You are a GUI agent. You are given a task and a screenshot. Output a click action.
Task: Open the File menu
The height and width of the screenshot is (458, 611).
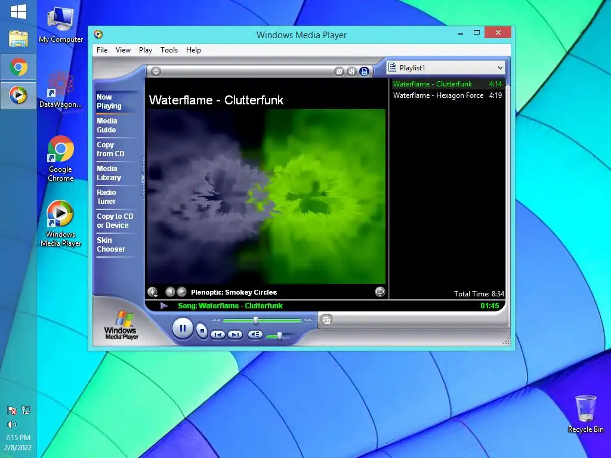pos(102,50)
